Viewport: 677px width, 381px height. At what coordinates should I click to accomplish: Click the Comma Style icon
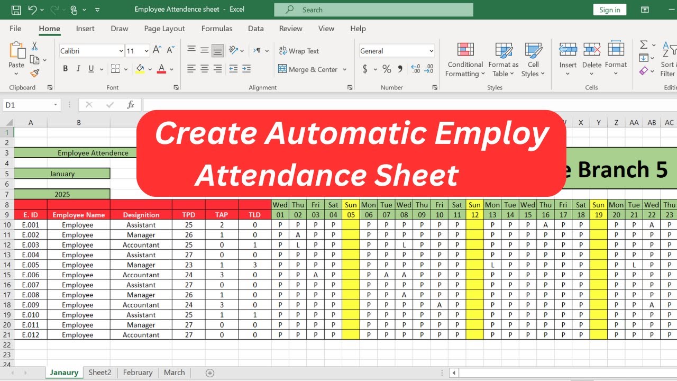400,69
